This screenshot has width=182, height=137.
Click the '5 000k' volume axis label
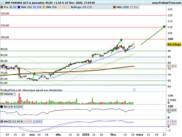tap(172, 100)
